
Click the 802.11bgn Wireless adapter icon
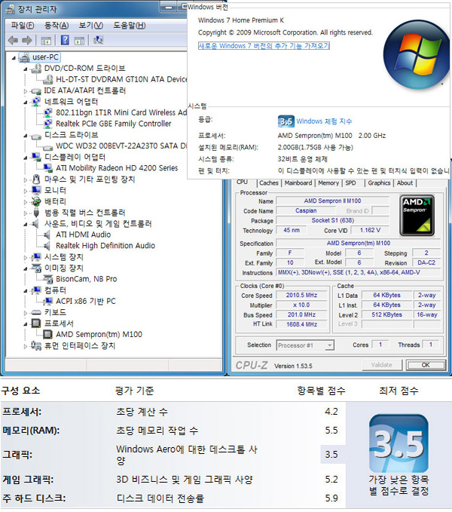[48, 112]
